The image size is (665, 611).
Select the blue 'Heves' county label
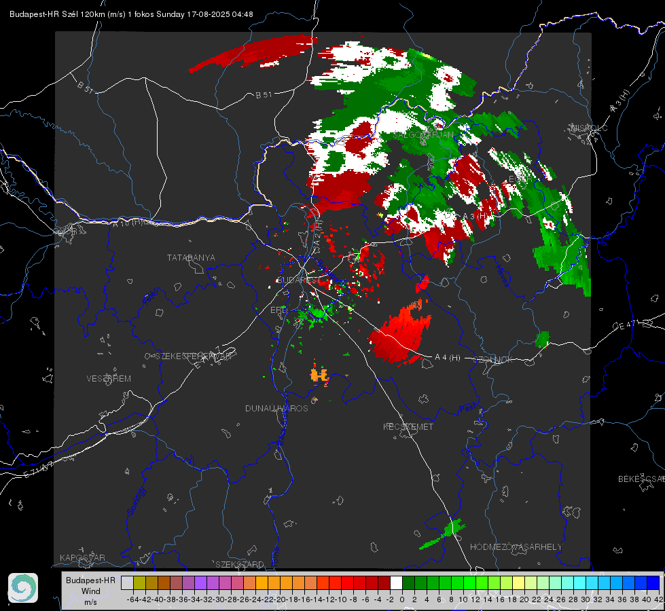pos(502,275)
